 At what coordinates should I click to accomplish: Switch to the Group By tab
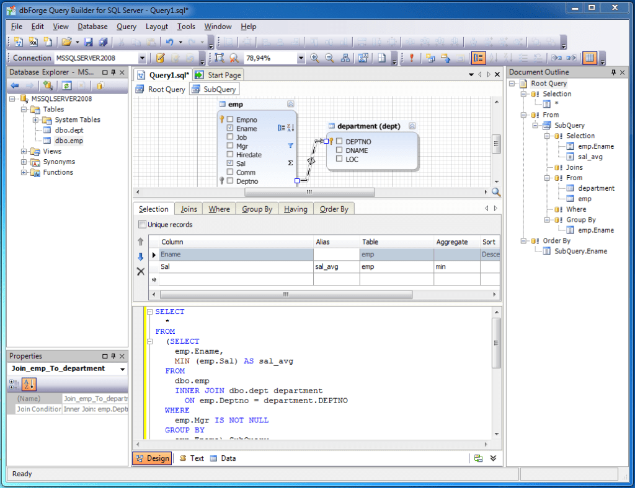256,209
